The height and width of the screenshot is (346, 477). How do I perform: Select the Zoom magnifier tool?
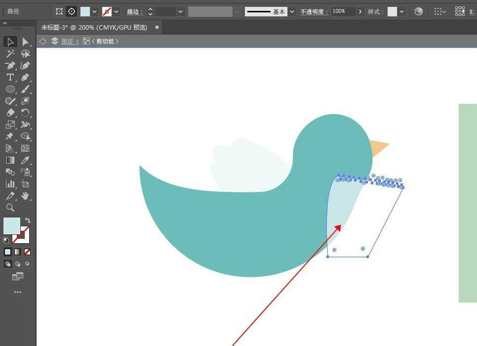(10, 208)
